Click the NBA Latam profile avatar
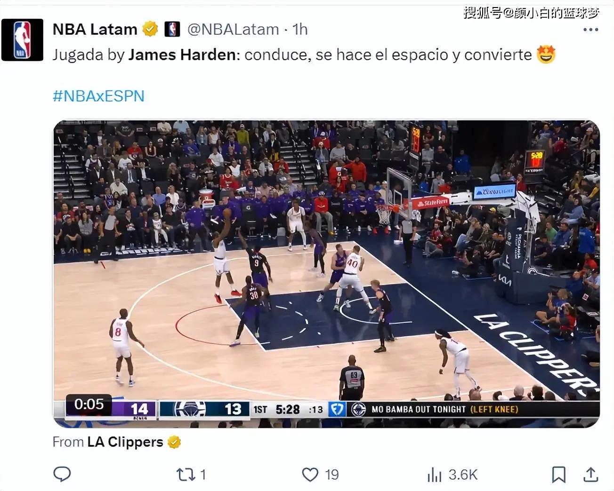Screen dimensions: 614x491 22,40
